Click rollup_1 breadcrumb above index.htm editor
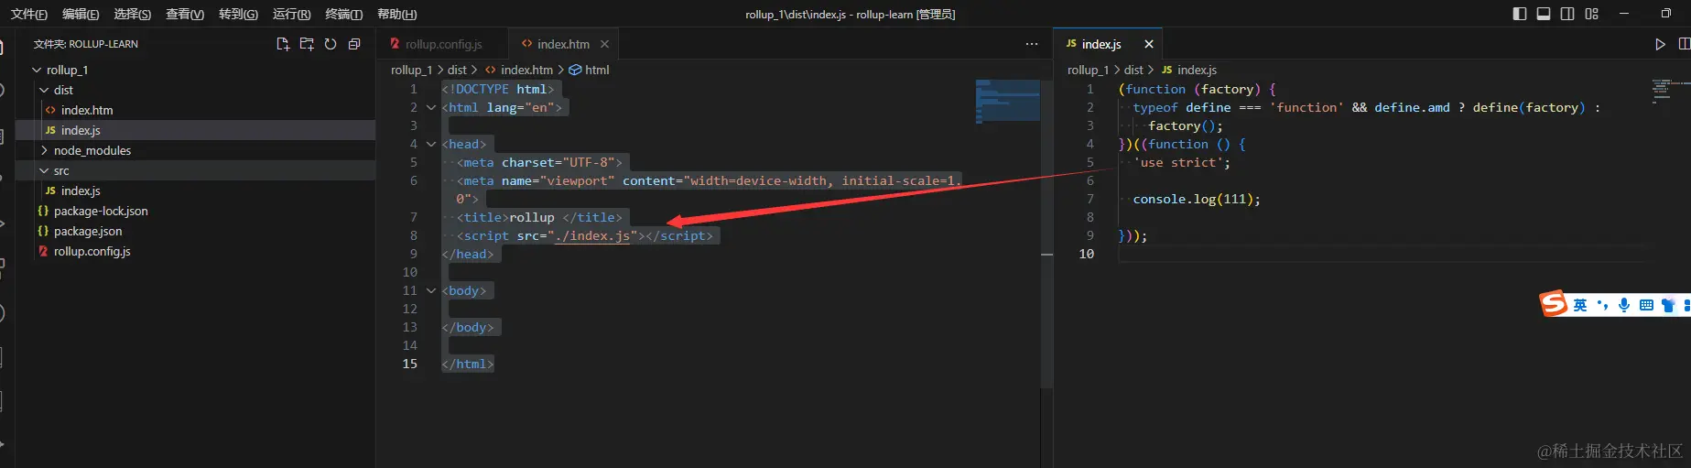This screenshot has width=1691, height=468. point(411,70)
